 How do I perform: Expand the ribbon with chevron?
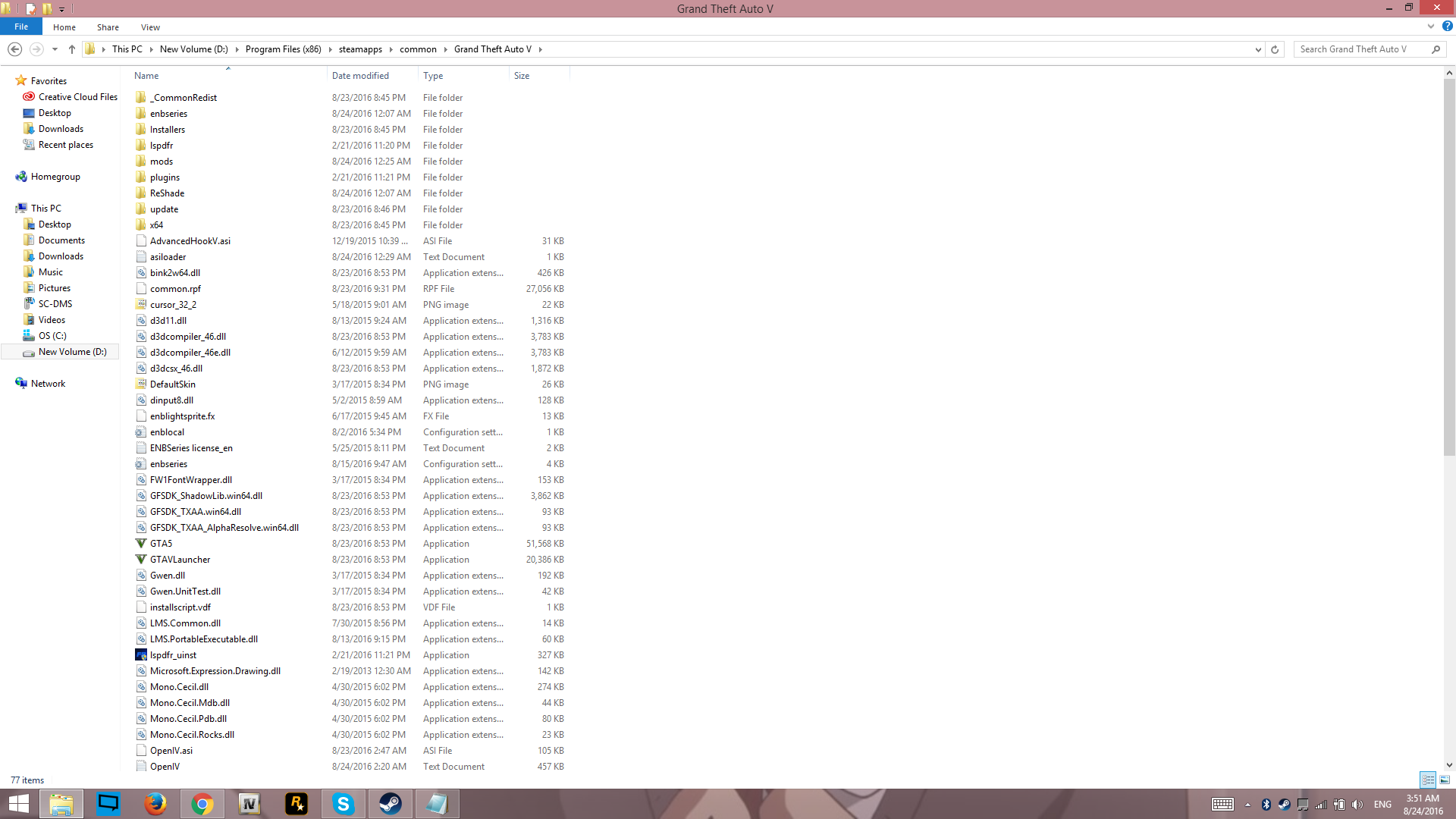[1431, 26]
